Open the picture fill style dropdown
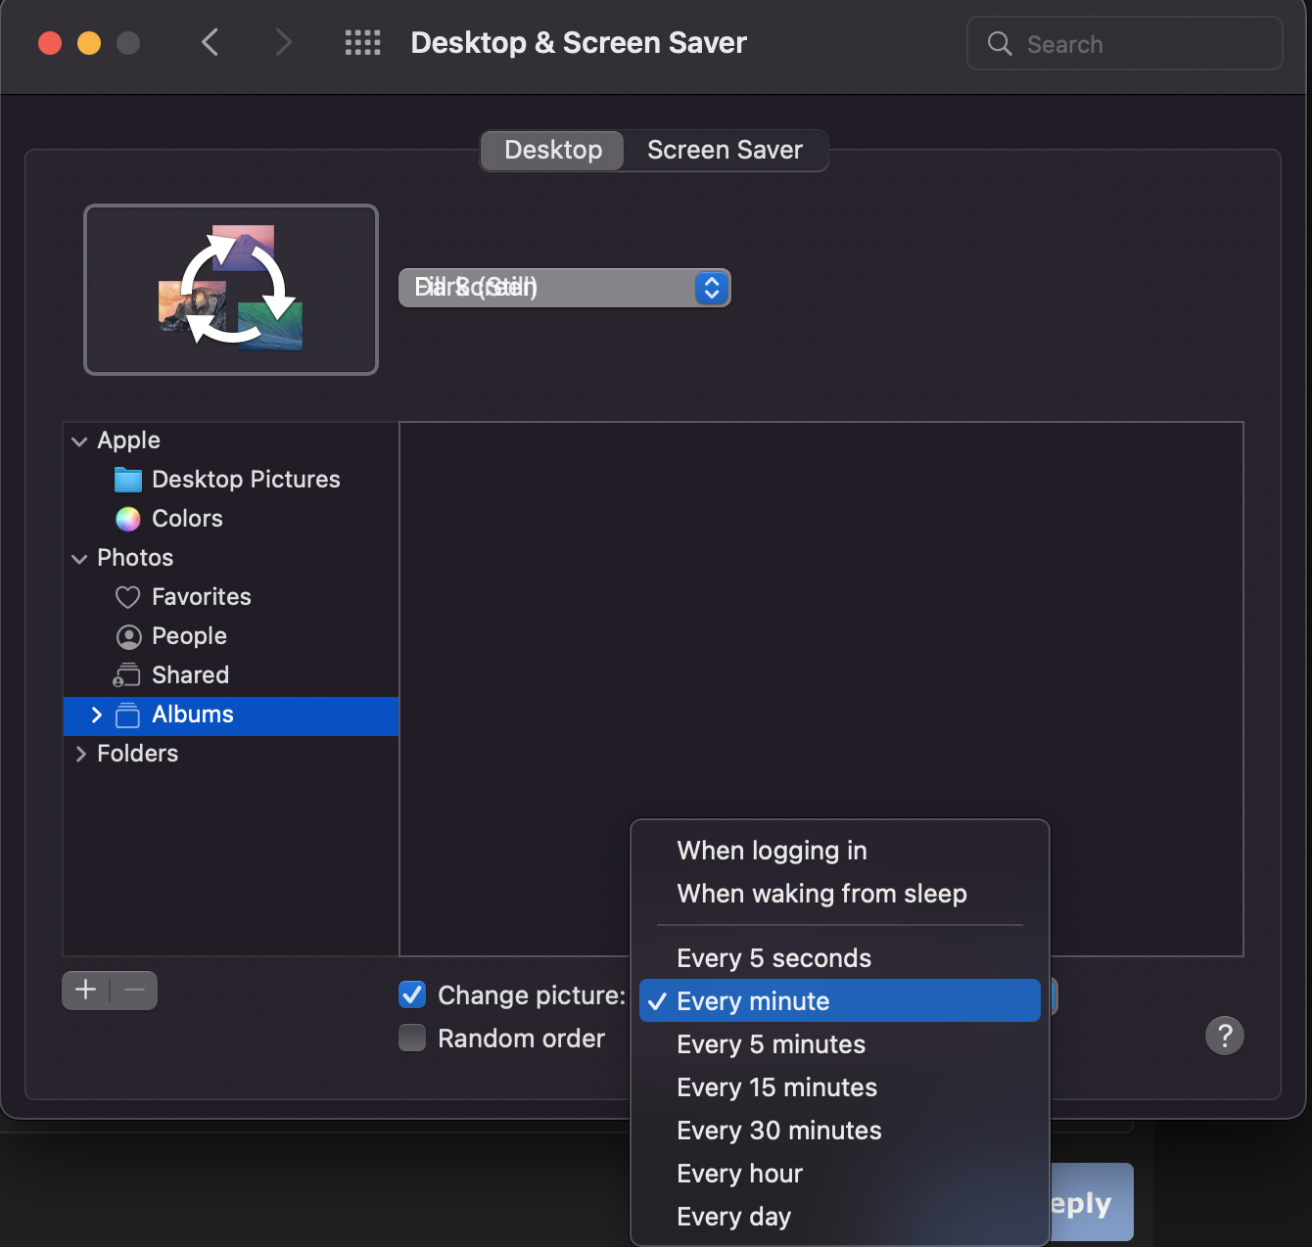The image size is (1312, 1247). click(x=565, y=288)
